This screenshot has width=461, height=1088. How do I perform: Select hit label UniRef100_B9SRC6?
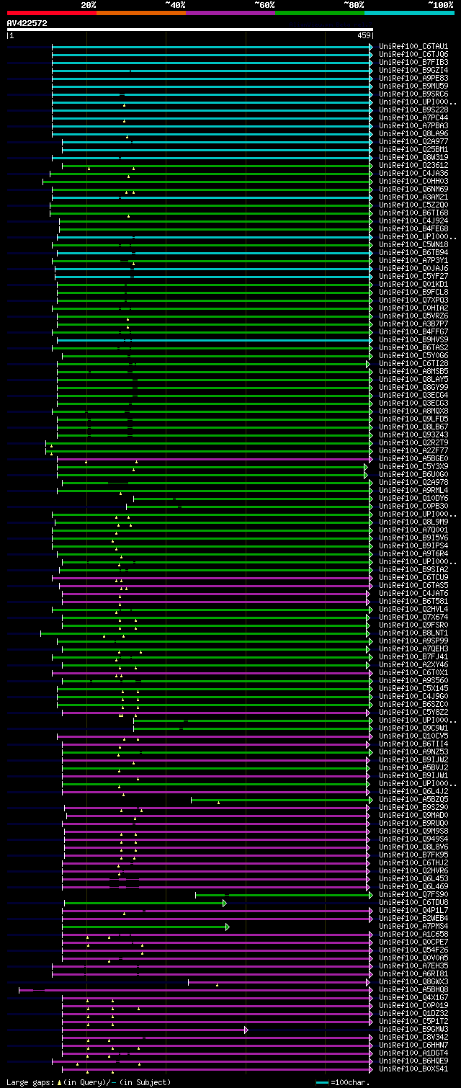coord(413,94)
